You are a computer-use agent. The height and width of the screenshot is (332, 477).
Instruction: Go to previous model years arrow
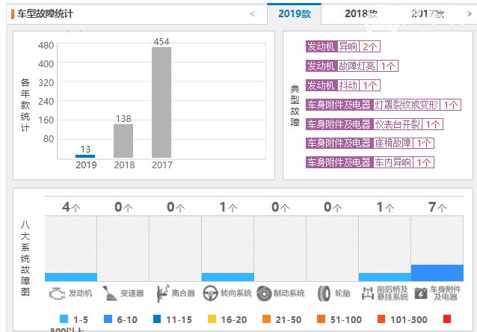click(x=252, y=13)
